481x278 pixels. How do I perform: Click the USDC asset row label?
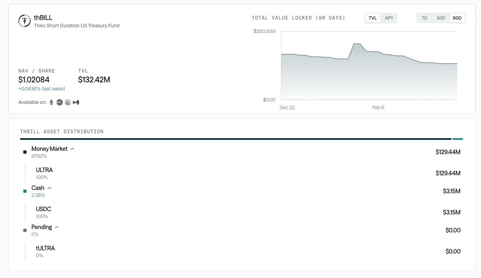(43, 209)
